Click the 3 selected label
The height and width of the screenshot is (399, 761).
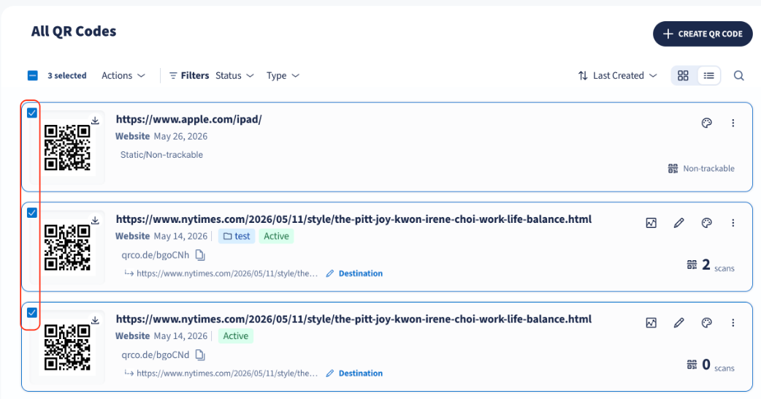pyautogui.click(x=67, y=76)
